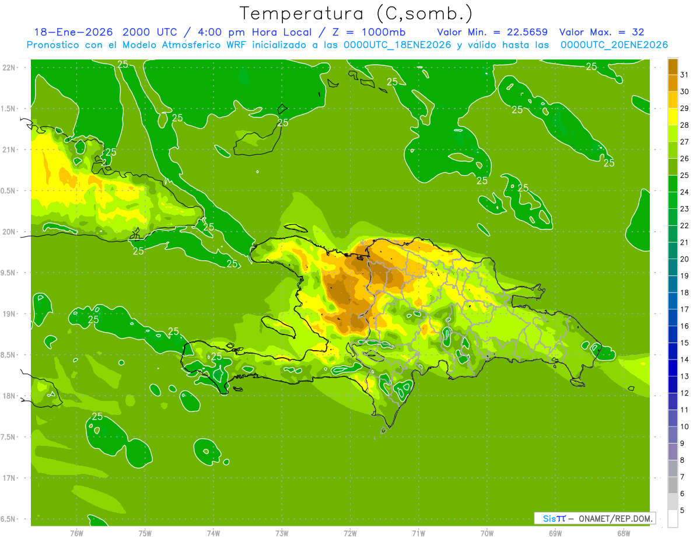Click color scale label '31'
The height and width of the screenshot is (541, 700).
pyautogui.click(x=685, y=74)
